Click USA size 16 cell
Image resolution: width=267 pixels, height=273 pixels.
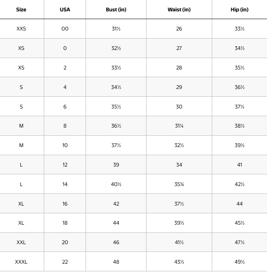point(65,204)
